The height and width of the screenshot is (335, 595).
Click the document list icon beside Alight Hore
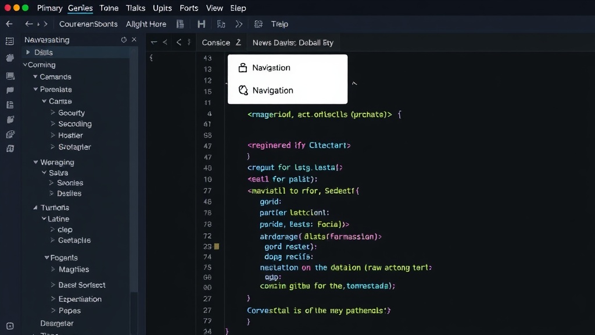[180, 24]
